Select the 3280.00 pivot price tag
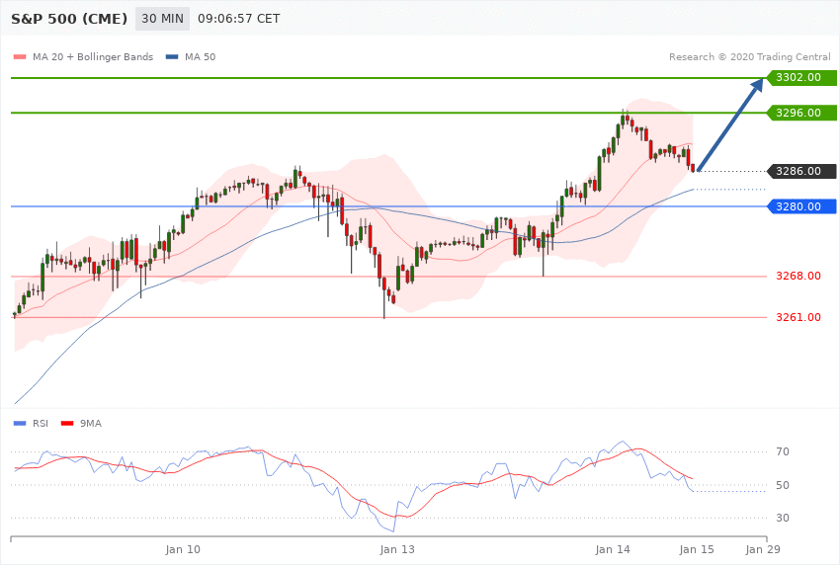The height and width of the screenshot is (569, 840). point(802,206)
